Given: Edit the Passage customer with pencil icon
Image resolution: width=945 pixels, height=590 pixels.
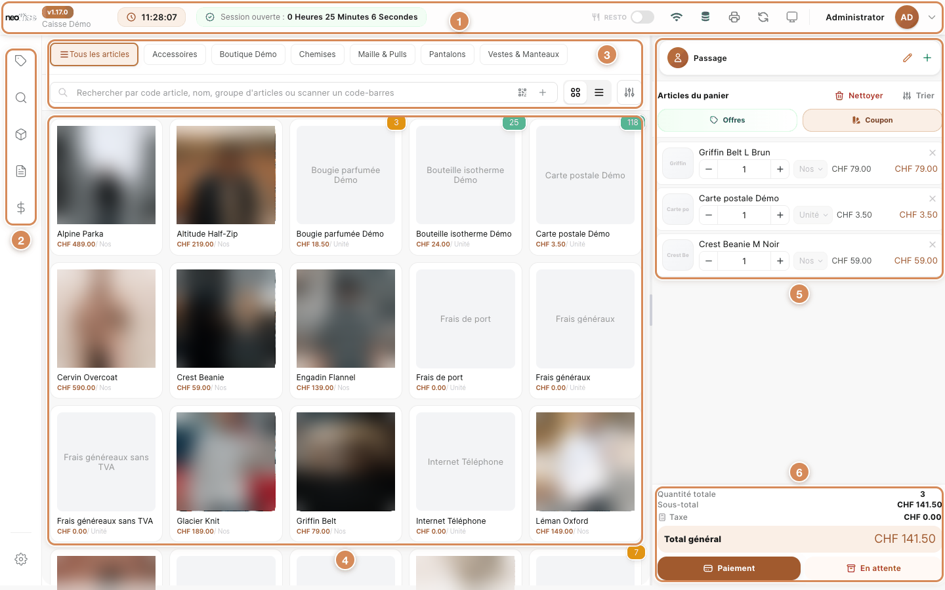Looking at the screenshot, I should click(x=908, y=58).
